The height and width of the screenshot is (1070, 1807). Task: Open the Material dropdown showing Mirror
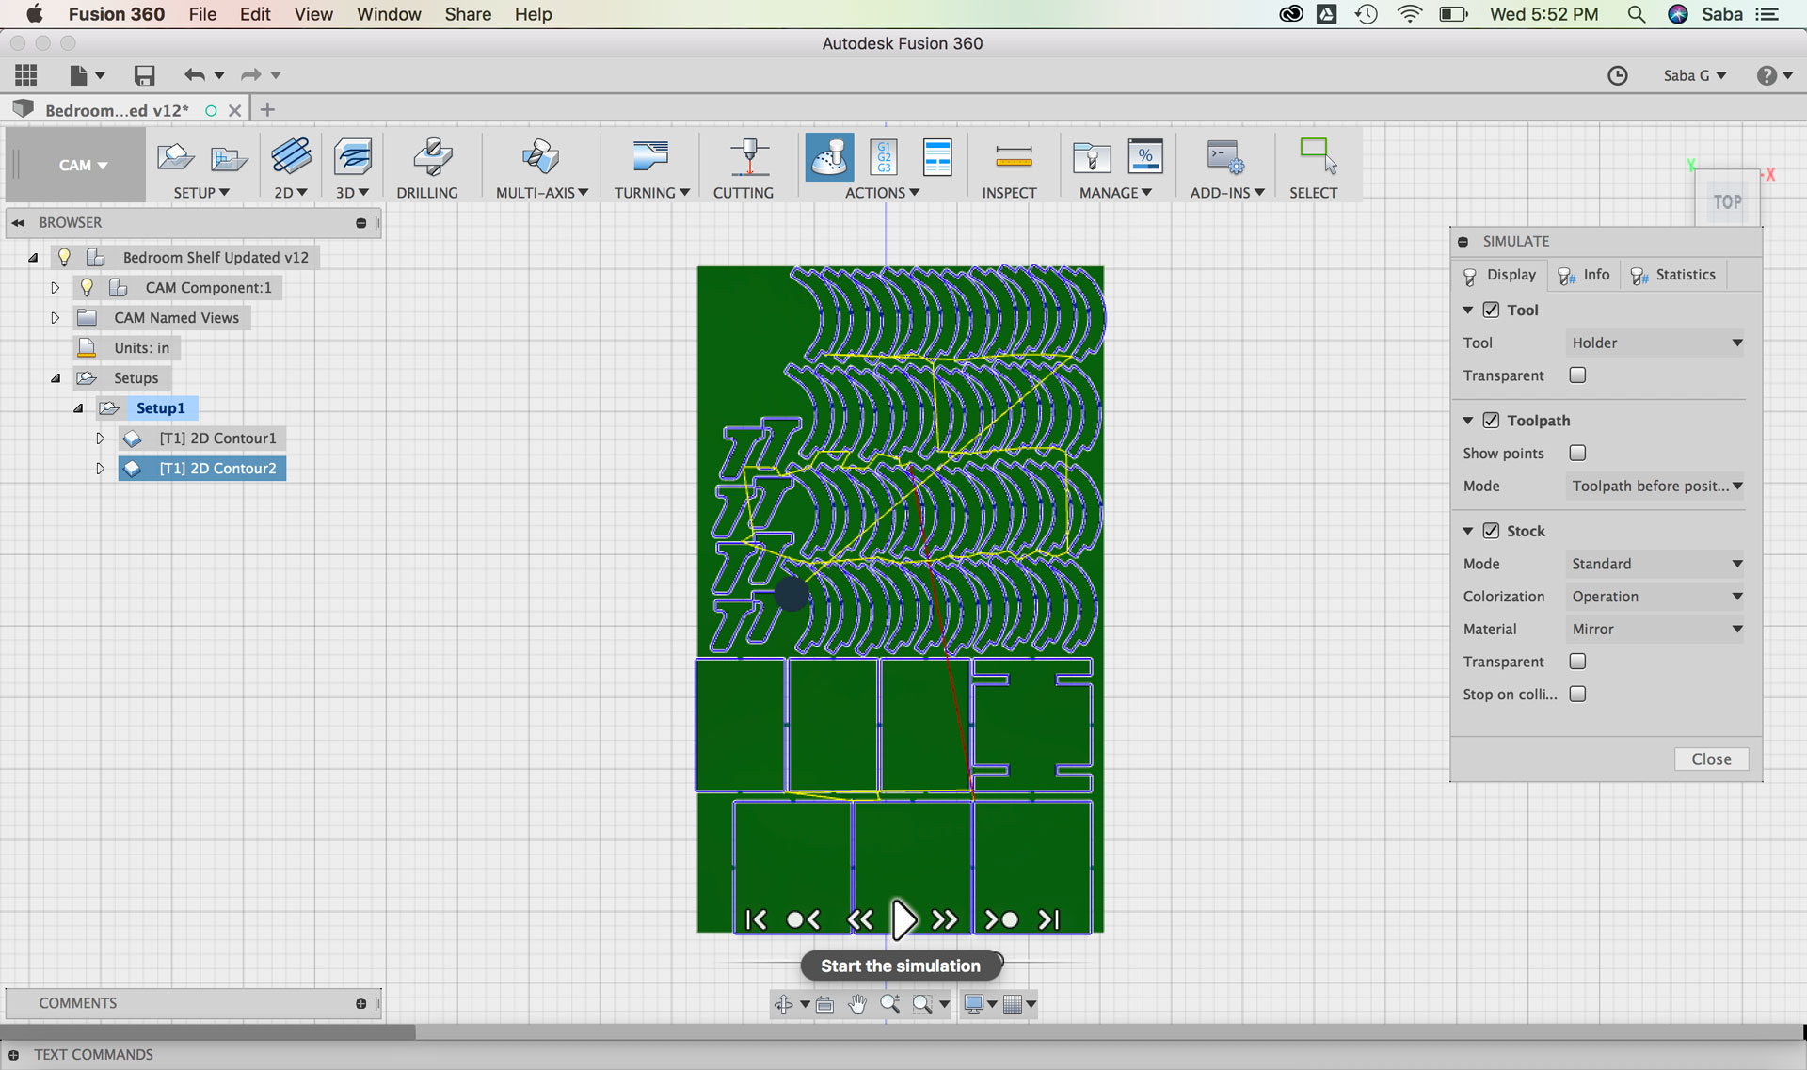[x=1655, y=629]
